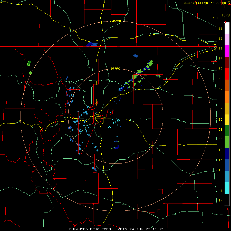Pick the bright orange legend swatch

[x=227, y=97]
